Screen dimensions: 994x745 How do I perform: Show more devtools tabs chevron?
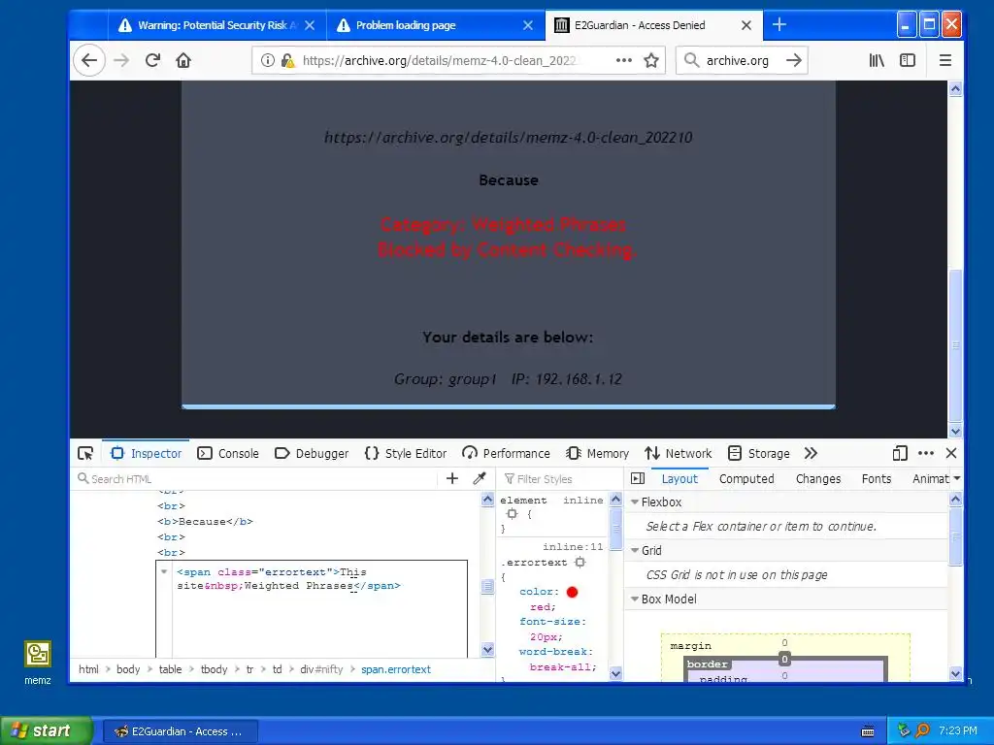[x=811, y=454]
